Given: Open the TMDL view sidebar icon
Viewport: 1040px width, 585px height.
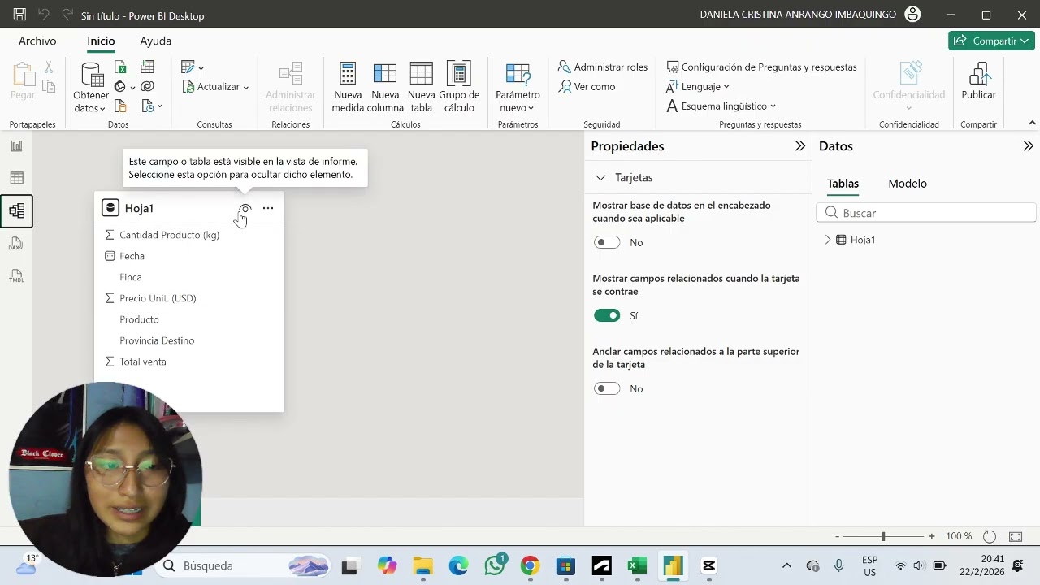Looking at the screenshot, I should coord(16,276).
